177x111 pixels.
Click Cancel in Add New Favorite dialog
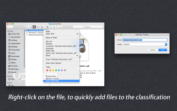point(153,50)
